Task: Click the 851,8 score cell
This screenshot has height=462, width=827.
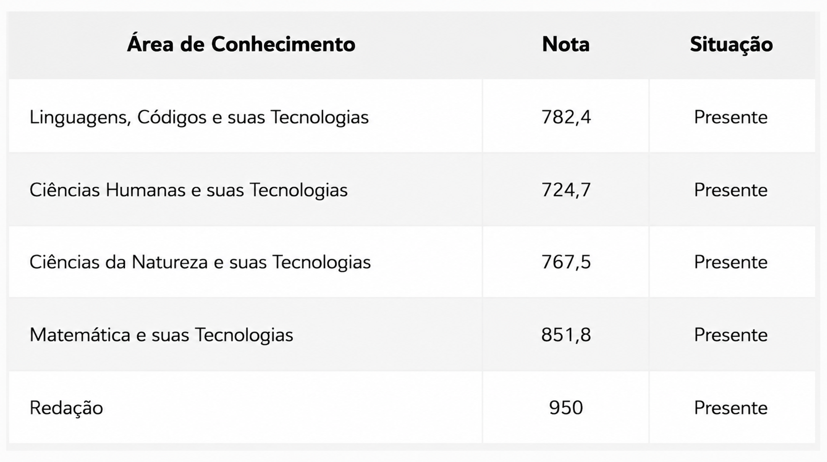Action: [x=566, y=335]
